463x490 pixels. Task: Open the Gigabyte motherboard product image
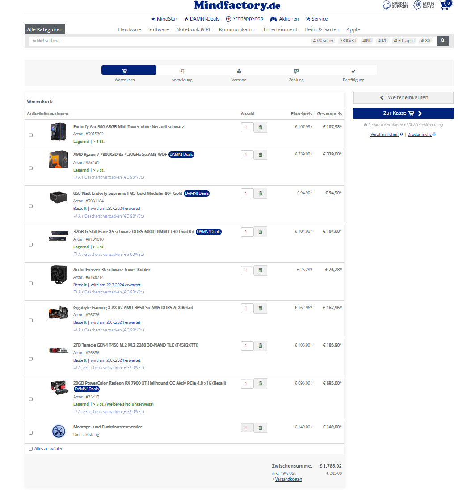[59, 313]
